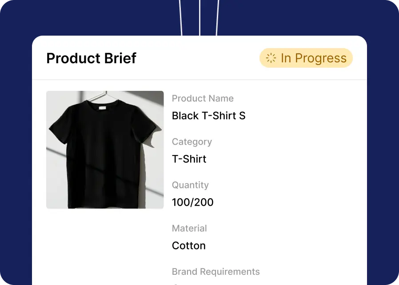Select the Cotton material value
The image size is (399, 285).
point(189,246)
